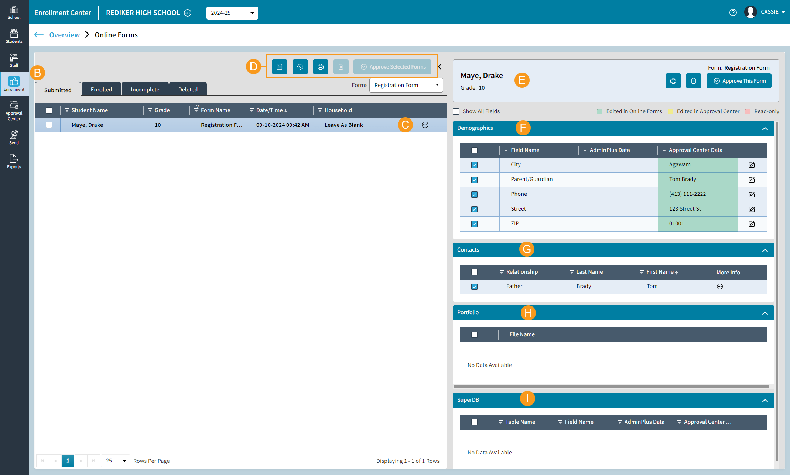Screen dimensions: 790x475
Task: Click the edit icon for City row
Action: click(751, 165)
